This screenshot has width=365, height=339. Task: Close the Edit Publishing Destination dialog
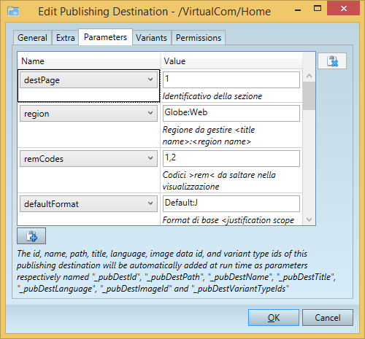(344, 9)
